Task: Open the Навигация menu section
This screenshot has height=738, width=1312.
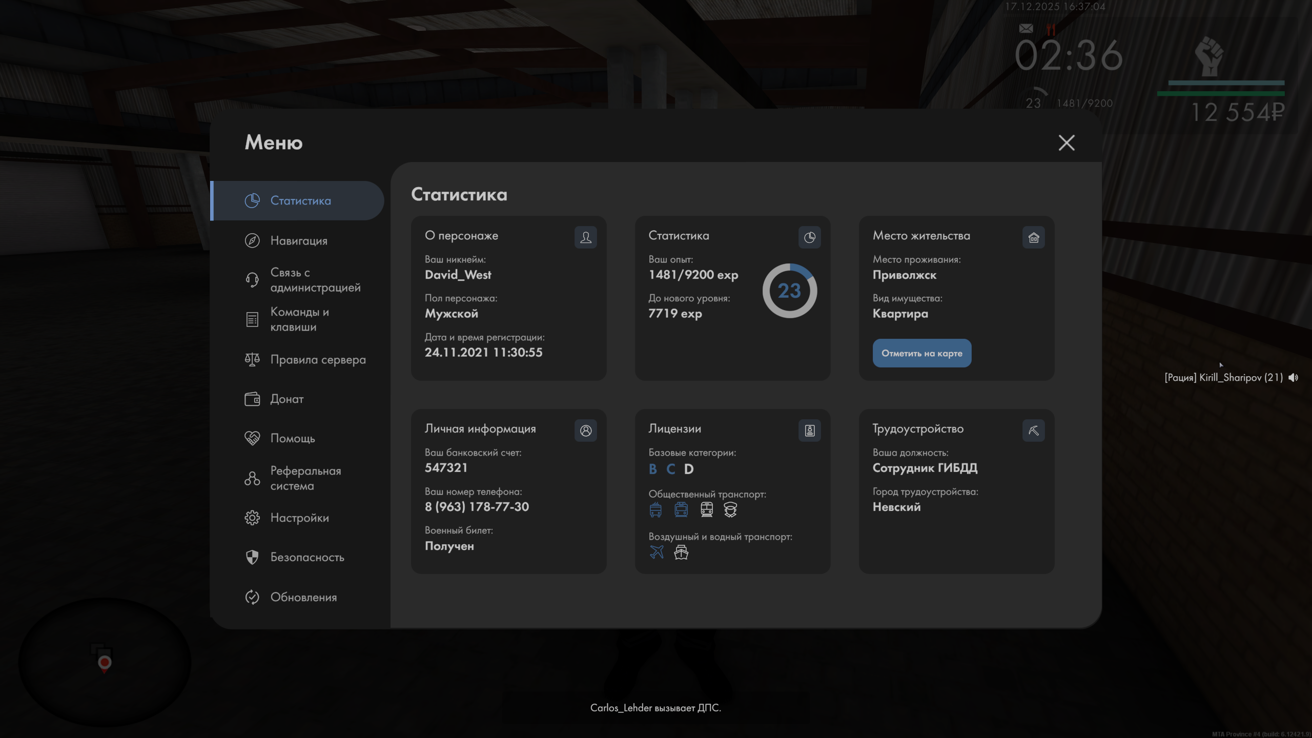Action: pyautogui.click(x=298, y=240)
